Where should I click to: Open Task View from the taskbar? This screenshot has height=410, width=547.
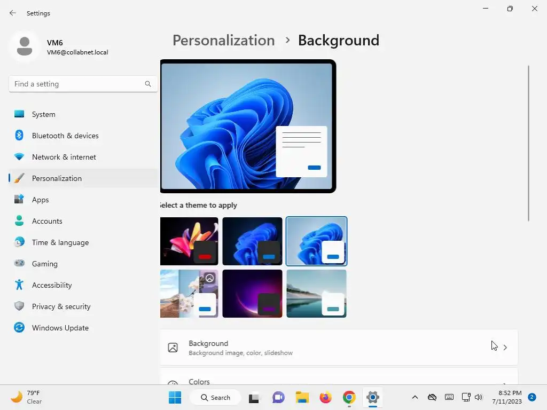[x=254, y=397]
